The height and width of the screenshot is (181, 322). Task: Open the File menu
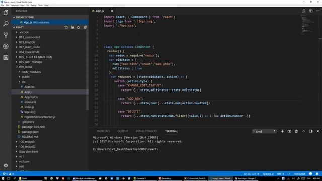3,5
